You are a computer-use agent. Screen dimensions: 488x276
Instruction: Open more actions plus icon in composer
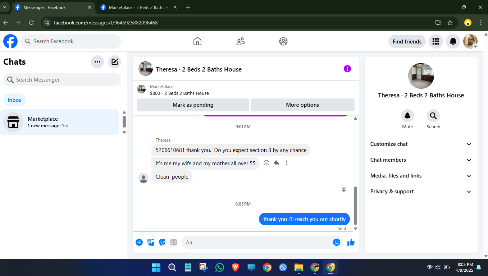click(139, 242)
